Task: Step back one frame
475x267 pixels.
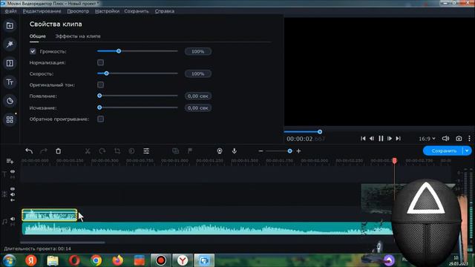Action: 372,139
